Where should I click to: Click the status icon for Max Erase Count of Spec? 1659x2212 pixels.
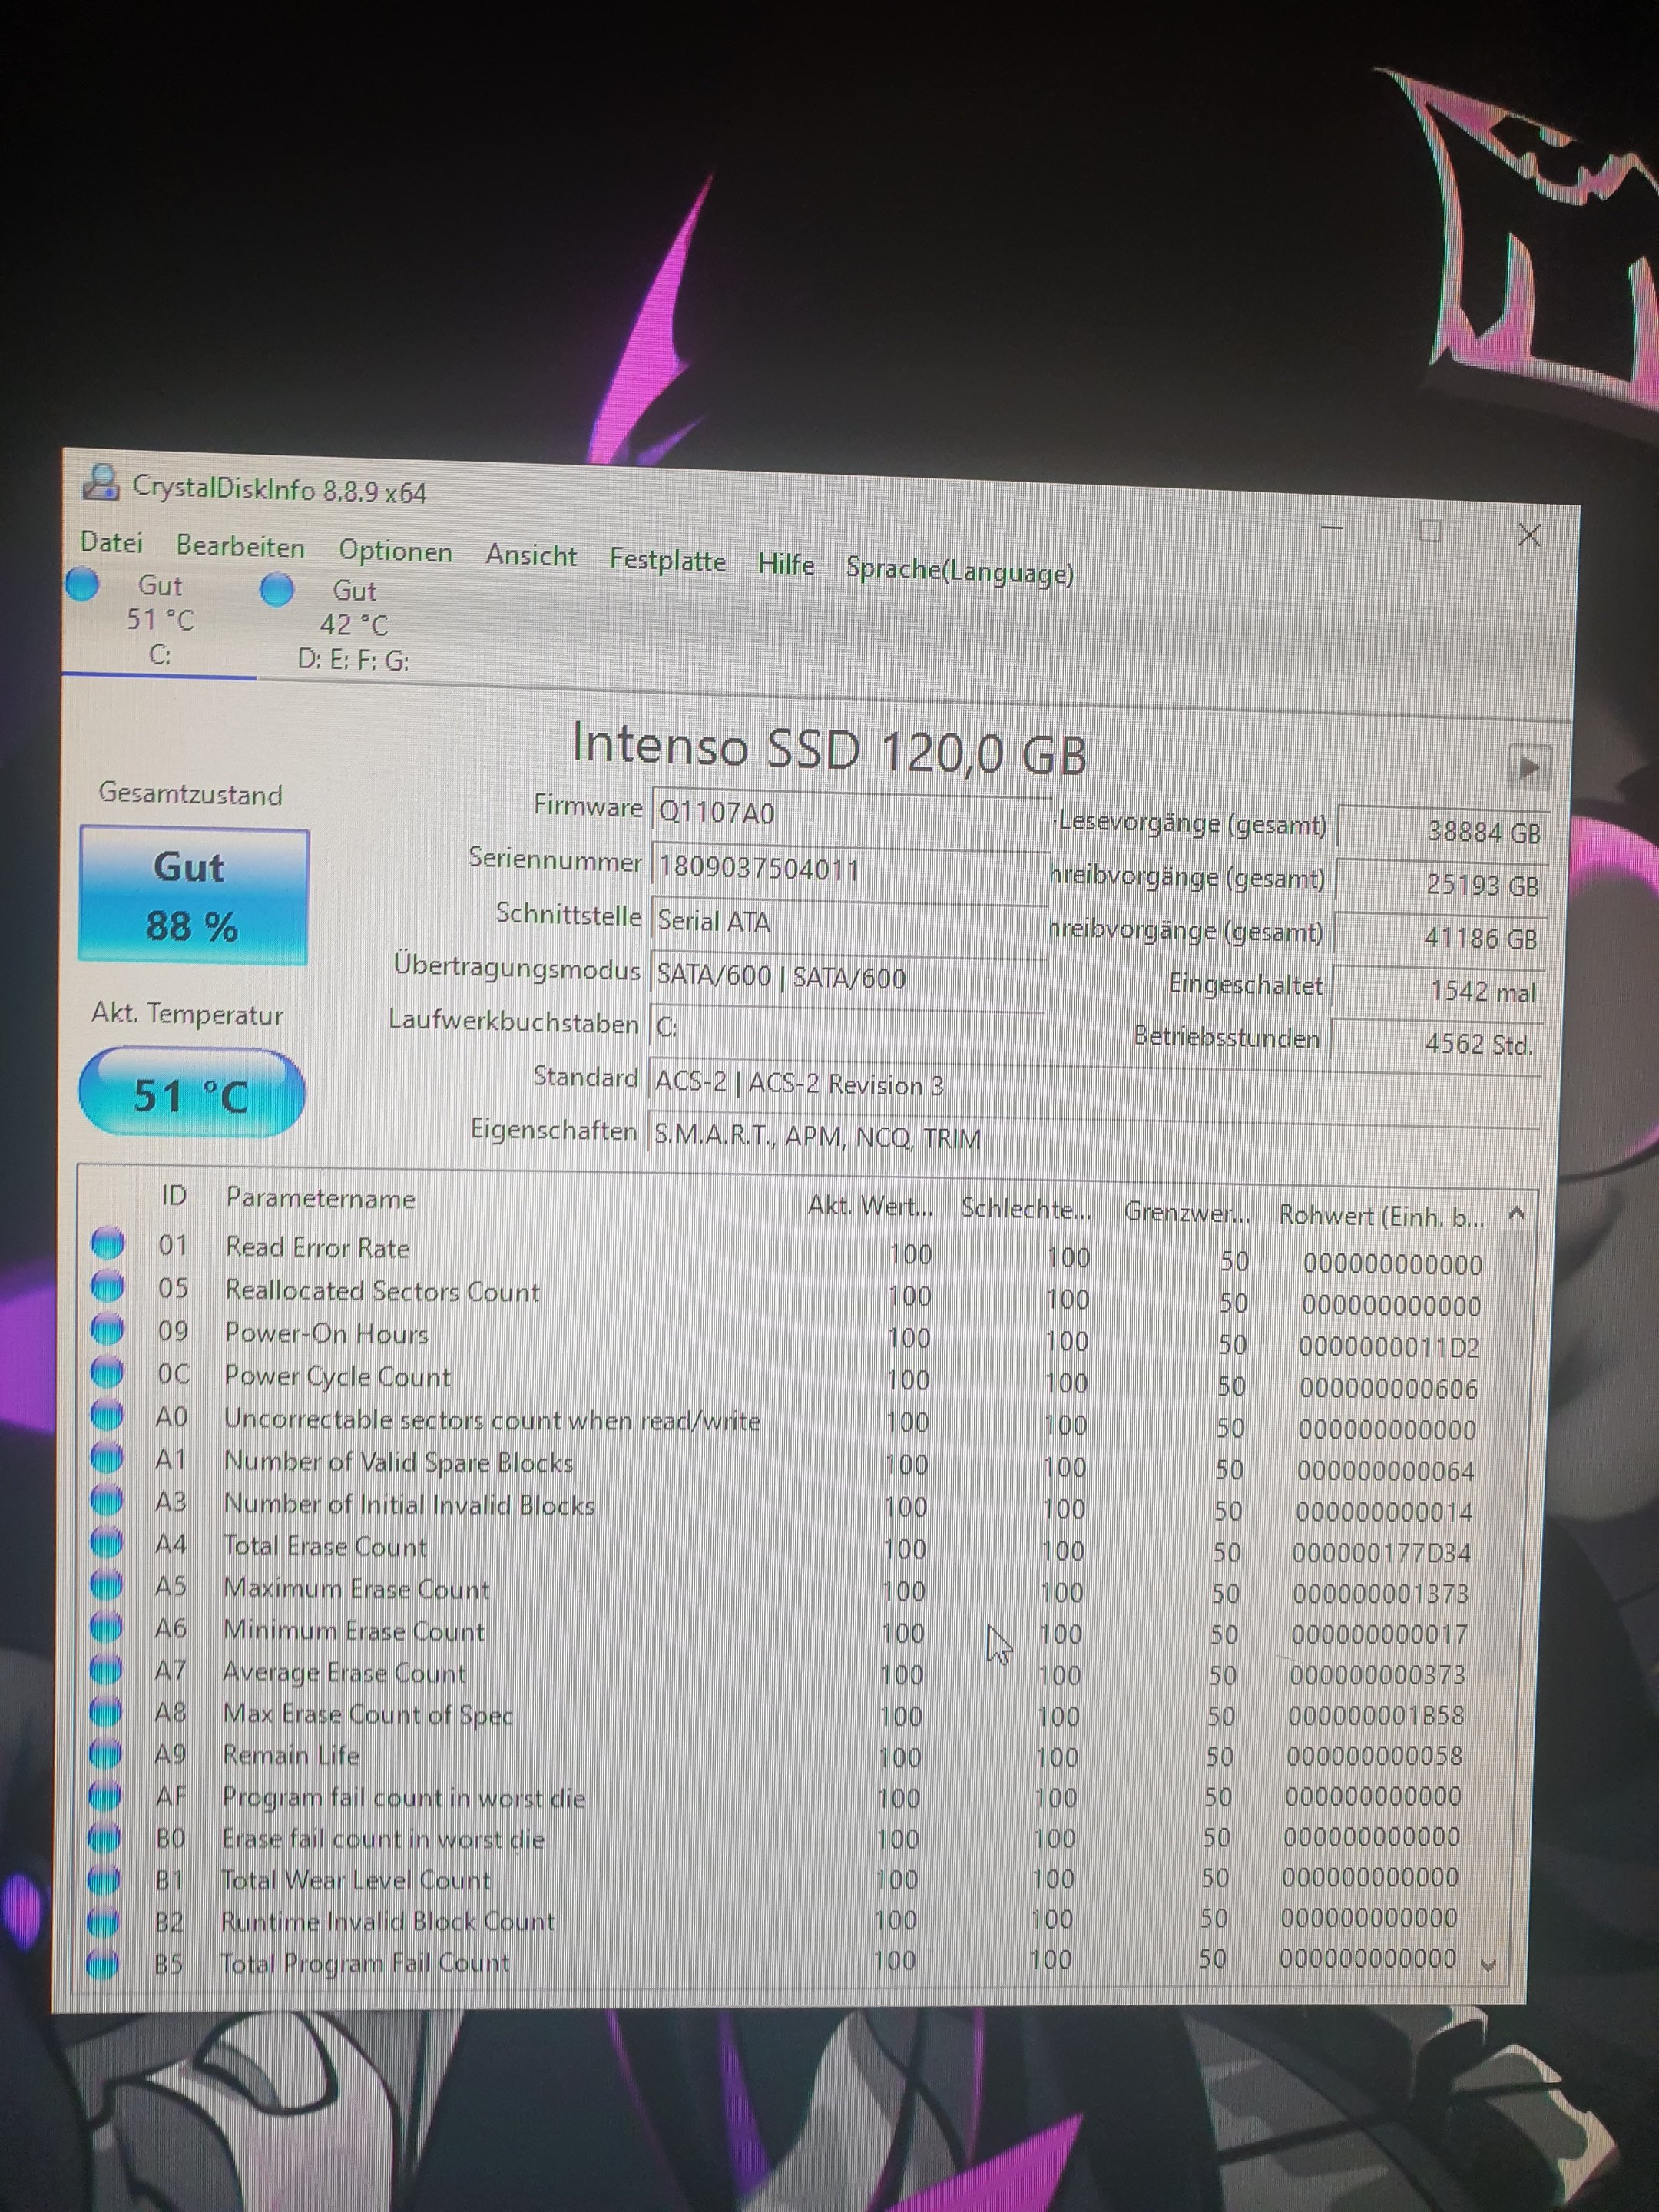click(x=105, y=1711)
